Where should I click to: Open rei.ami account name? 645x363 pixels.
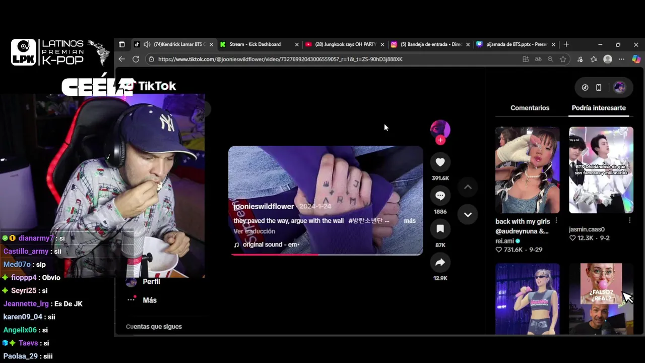(x=504, y=241)
